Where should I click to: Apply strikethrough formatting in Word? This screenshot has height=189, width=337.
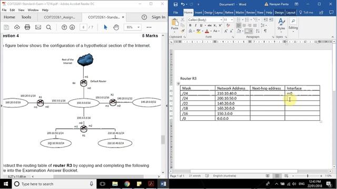click(x=210, y=25)
